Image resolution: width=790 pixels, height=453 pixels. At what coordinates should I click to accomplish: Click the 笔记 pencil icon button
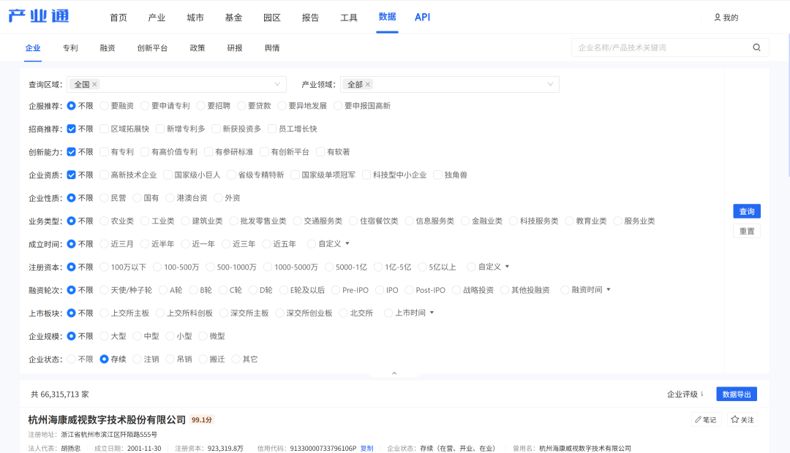706,420
